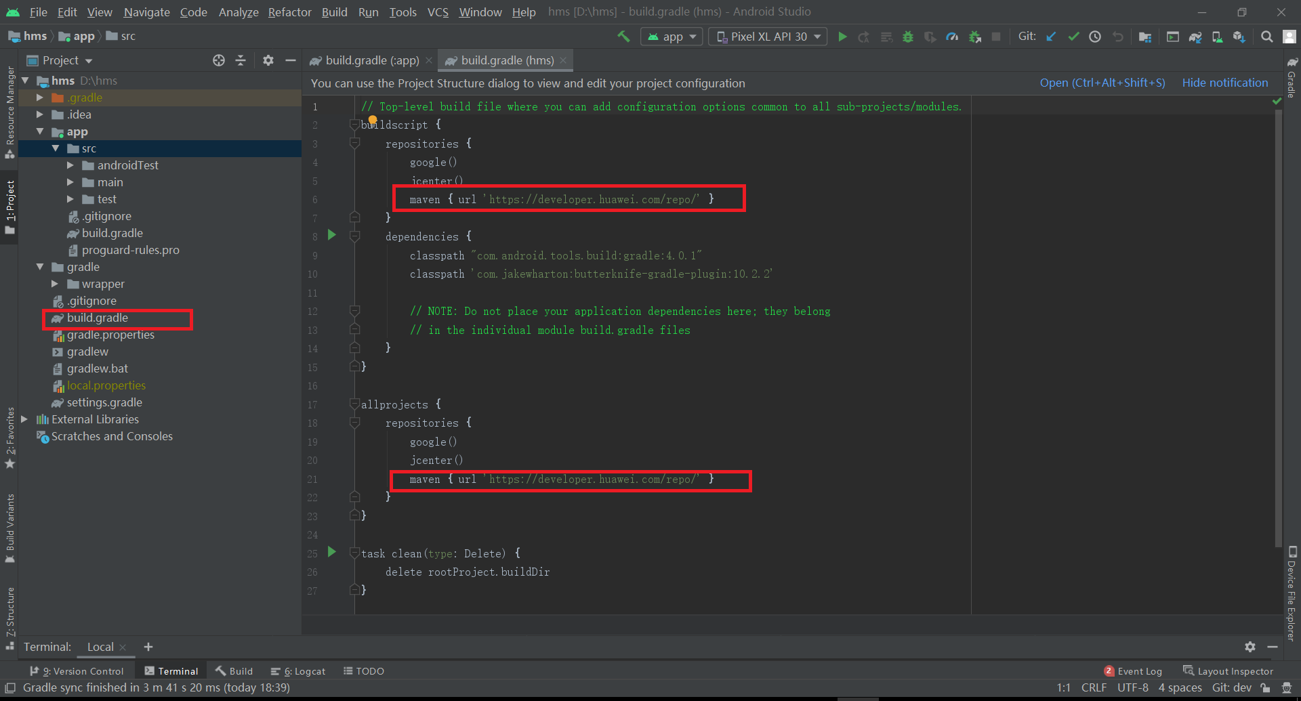Expand the androidTest folder
This screenshot has height=701, width=1301.
(x=70, y=165)
